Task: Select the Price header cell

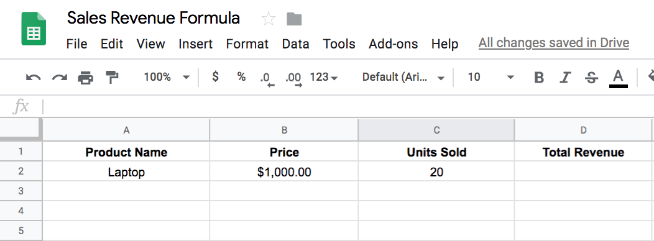Action: pos(284,152)
